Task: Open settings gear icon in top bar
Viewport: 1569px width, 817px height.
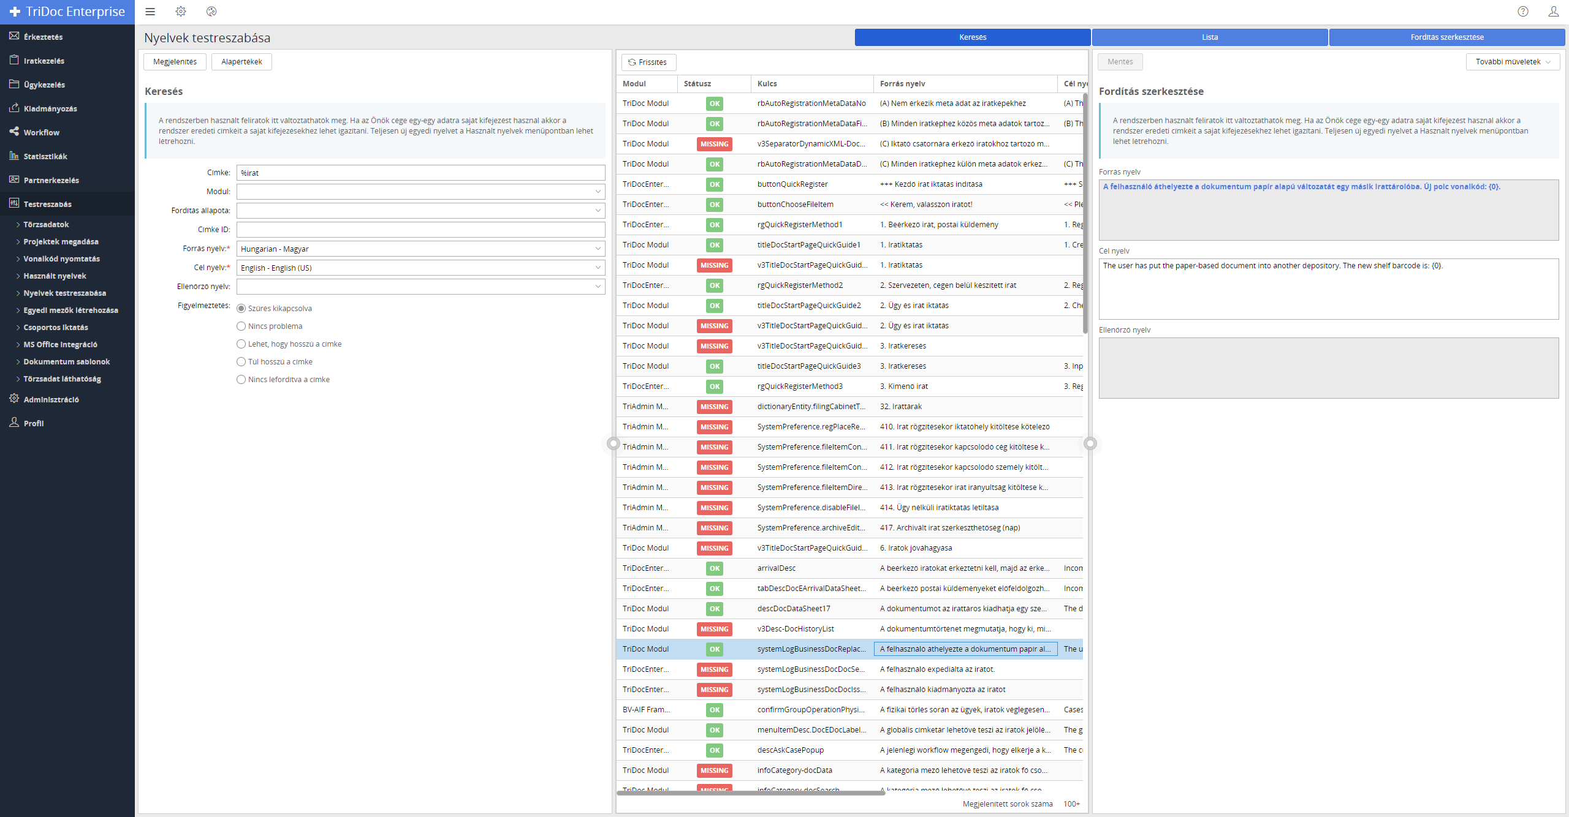Action: point(181,12)
